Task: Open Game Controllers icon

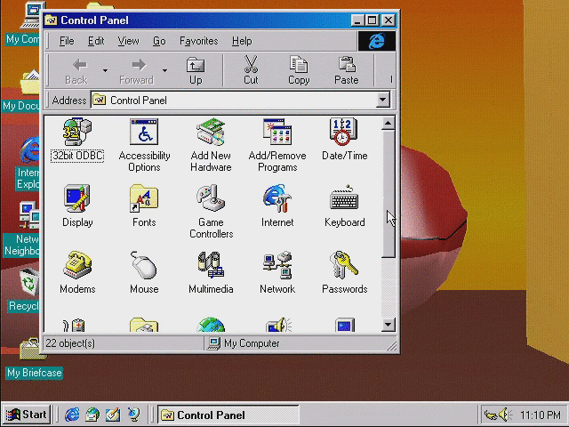Action: [x=211, y=198]
